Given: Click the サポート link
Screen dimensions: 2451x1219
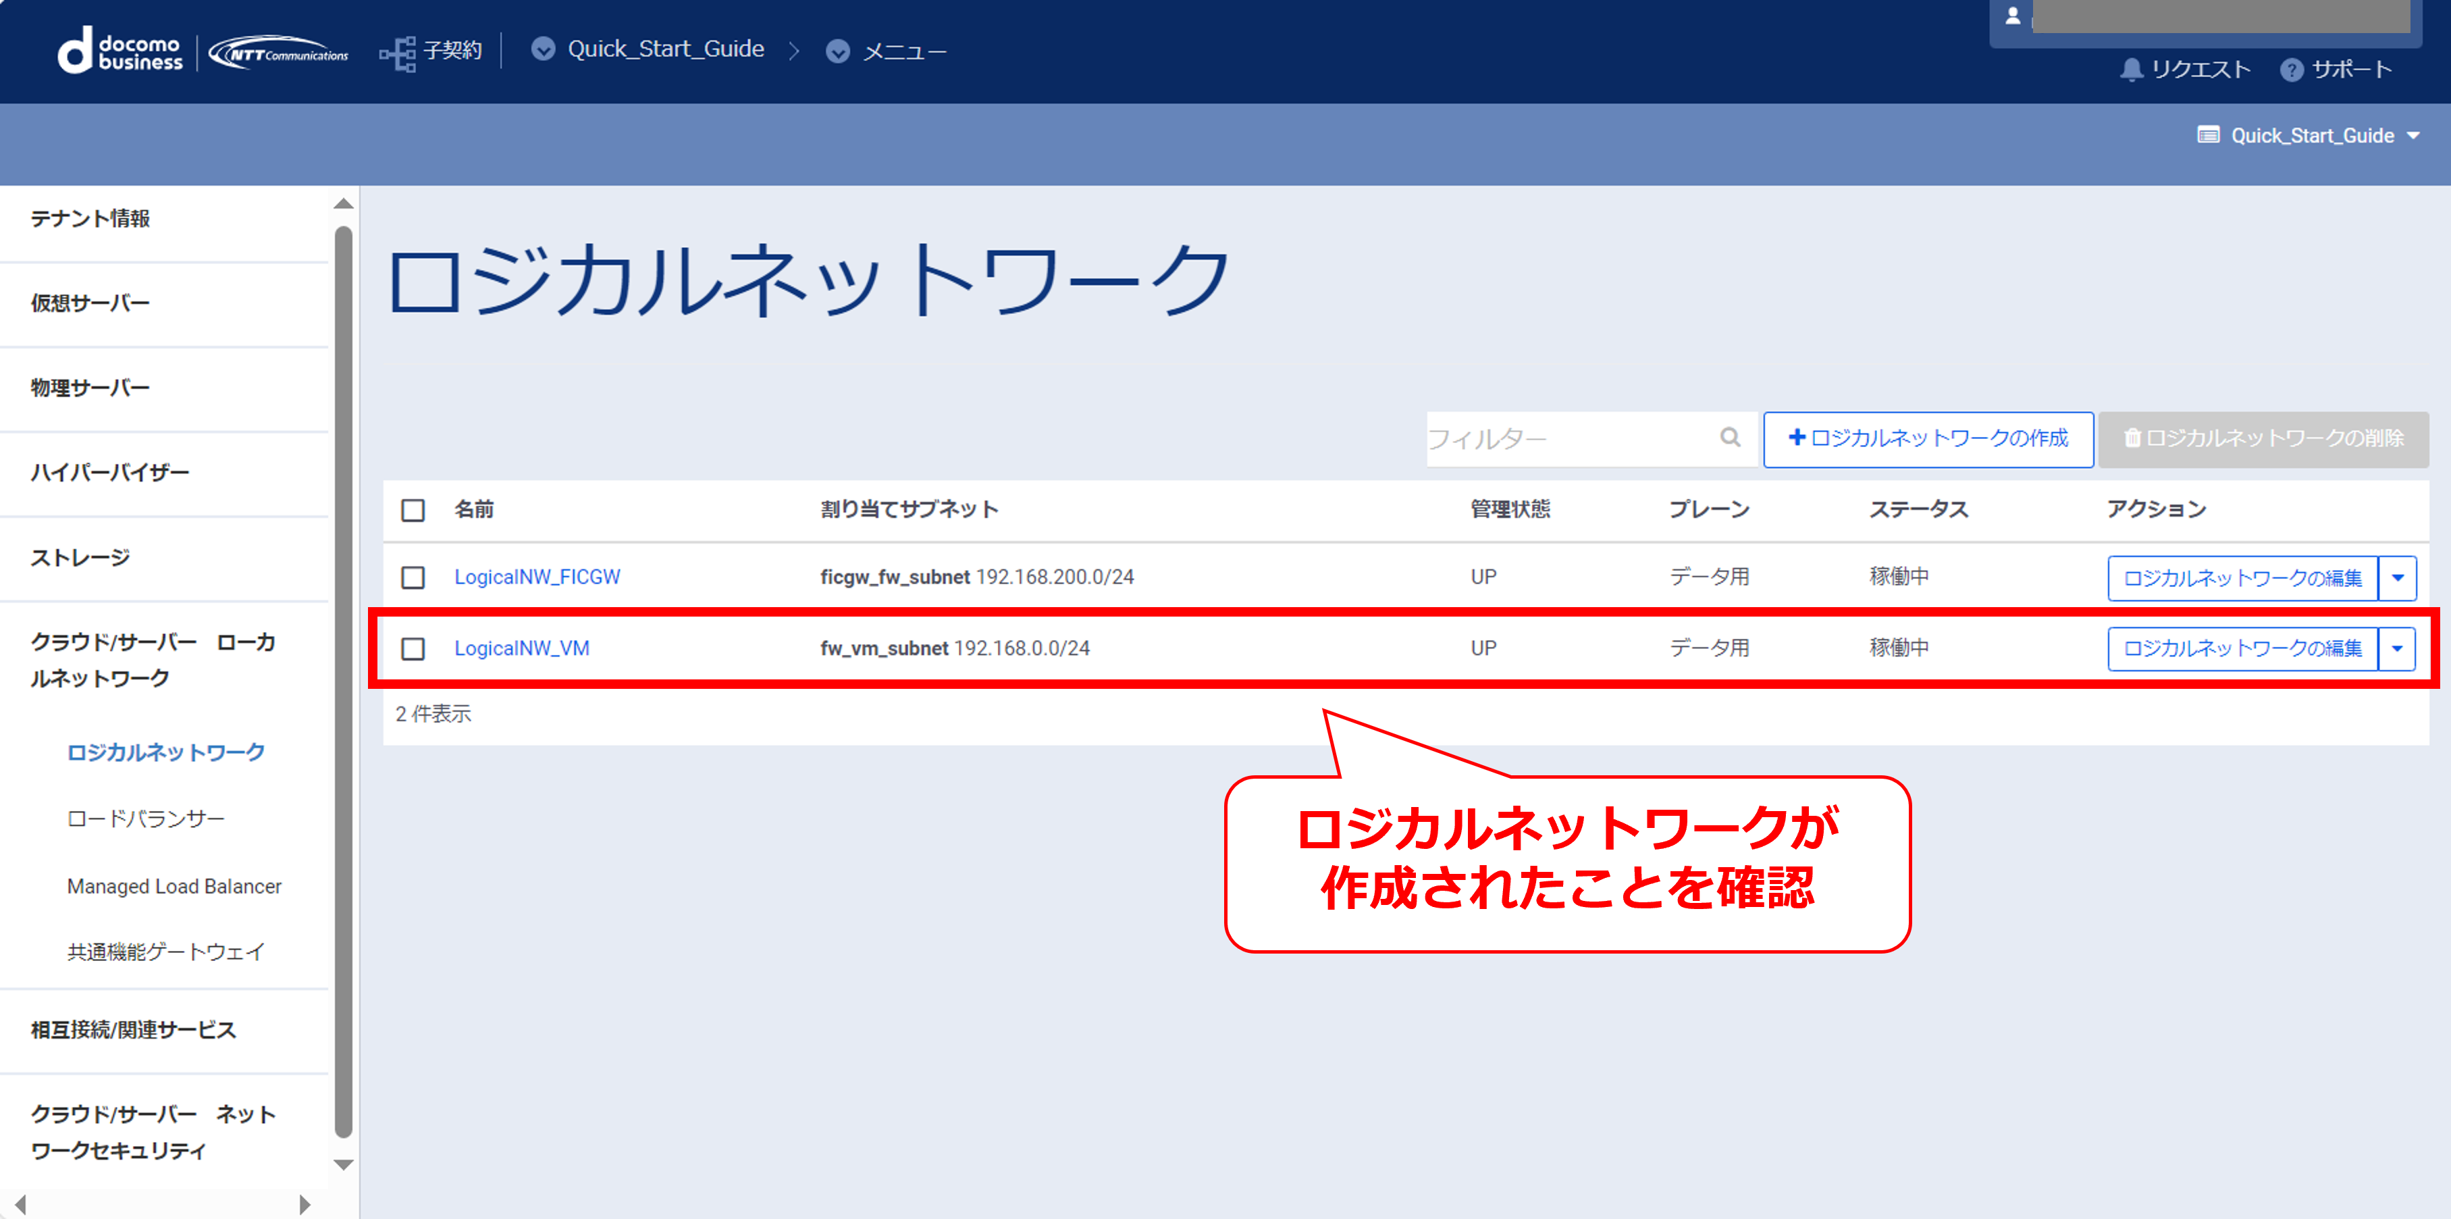Looking at the screenshot, I should click(2352, 70).
